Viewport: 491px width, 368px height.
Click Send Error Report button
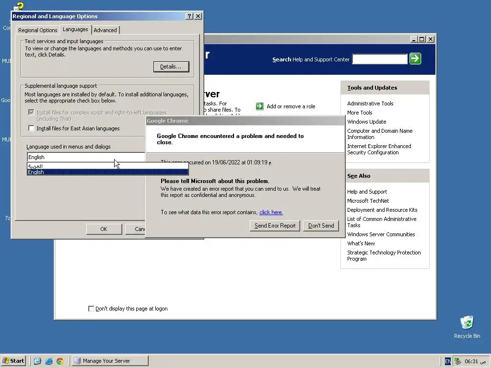pos(275,226)
